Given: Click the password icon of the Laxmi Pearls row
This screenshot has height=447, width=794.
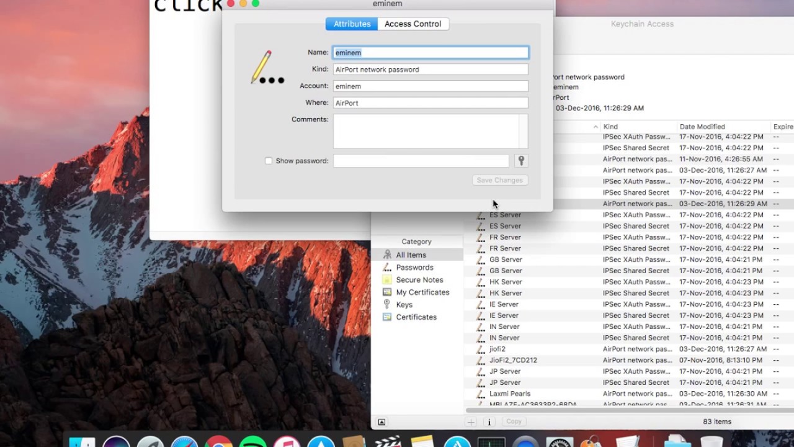Looking at the screenshot, I should [x=481, y=394].
